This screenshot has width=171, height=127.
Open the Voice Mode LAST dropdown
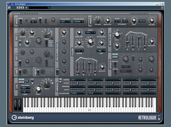pyautogui.click(x=65, y=22)
